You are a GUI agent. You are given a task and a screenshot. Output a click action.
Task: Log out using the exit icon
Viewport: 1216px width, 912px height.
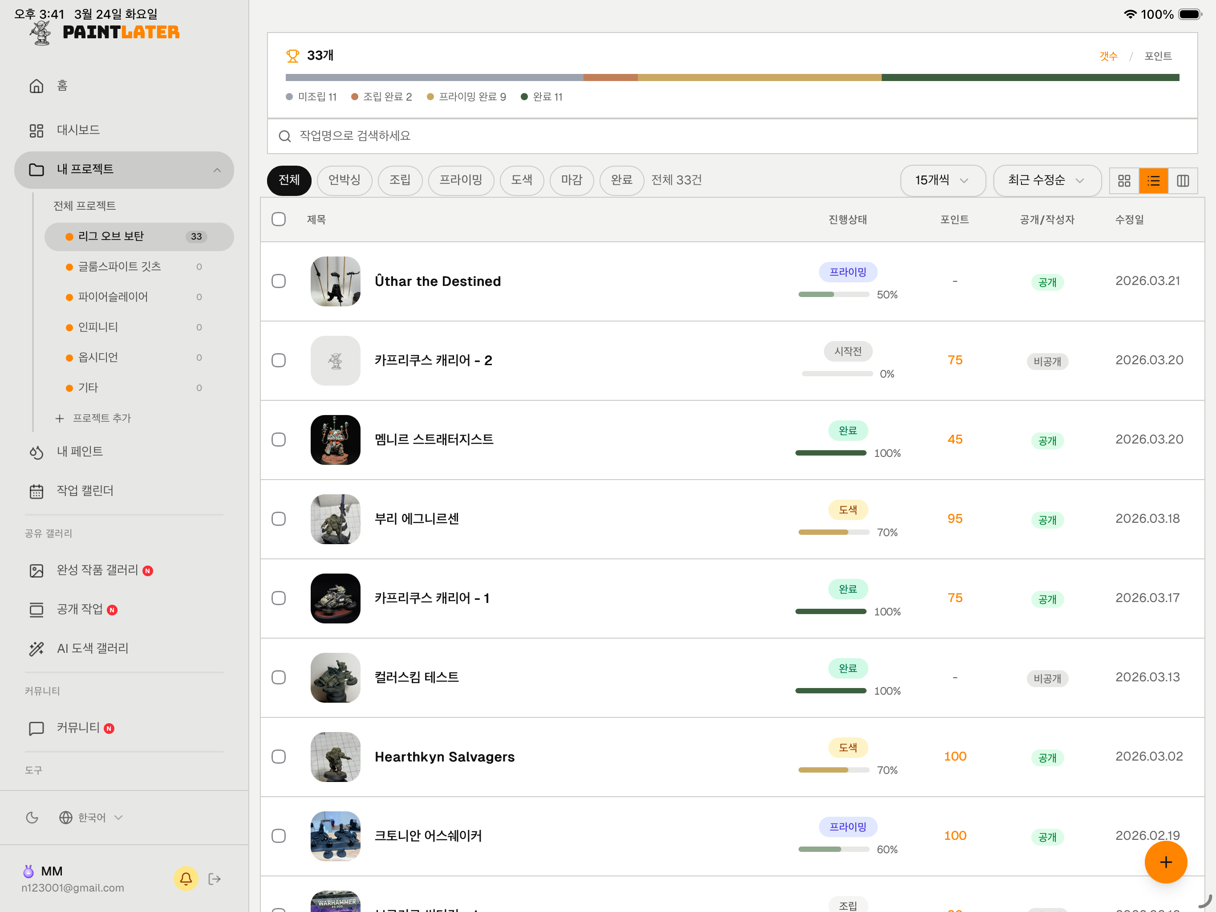215,879
